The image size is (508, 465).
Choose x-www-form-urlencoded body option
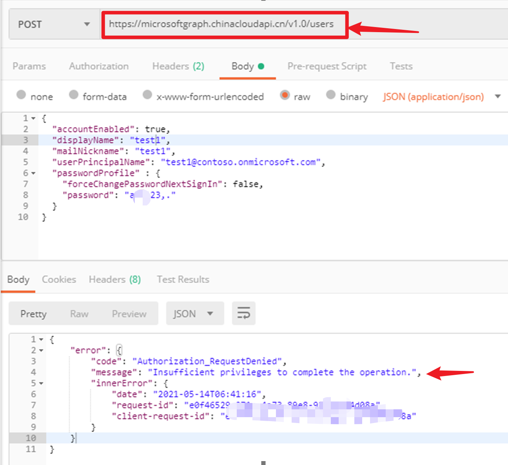(147, 95)
